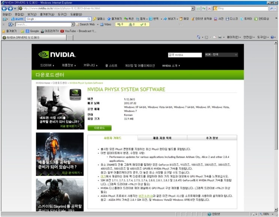This screenshot has height=217, width=279.
Task: Open the 편집(E) menu
Action: (x=20, y=14)
